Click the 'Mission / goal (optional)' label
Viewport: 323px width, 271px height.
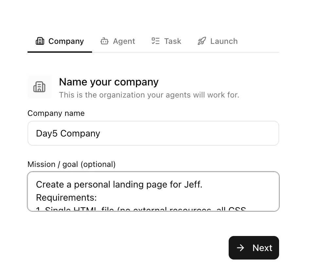point(71,164)
